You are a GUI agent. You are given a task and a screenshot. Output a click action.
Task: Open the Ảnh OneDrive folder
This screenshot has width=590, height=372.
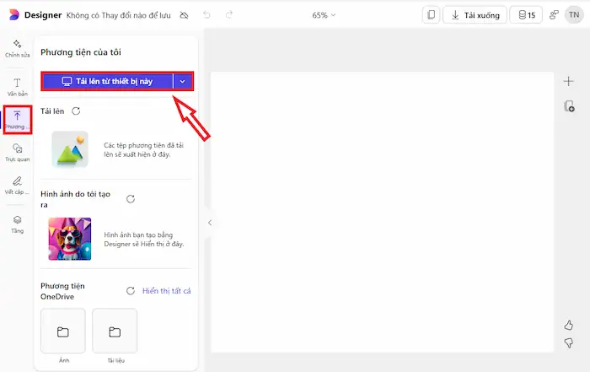[63, 332]
